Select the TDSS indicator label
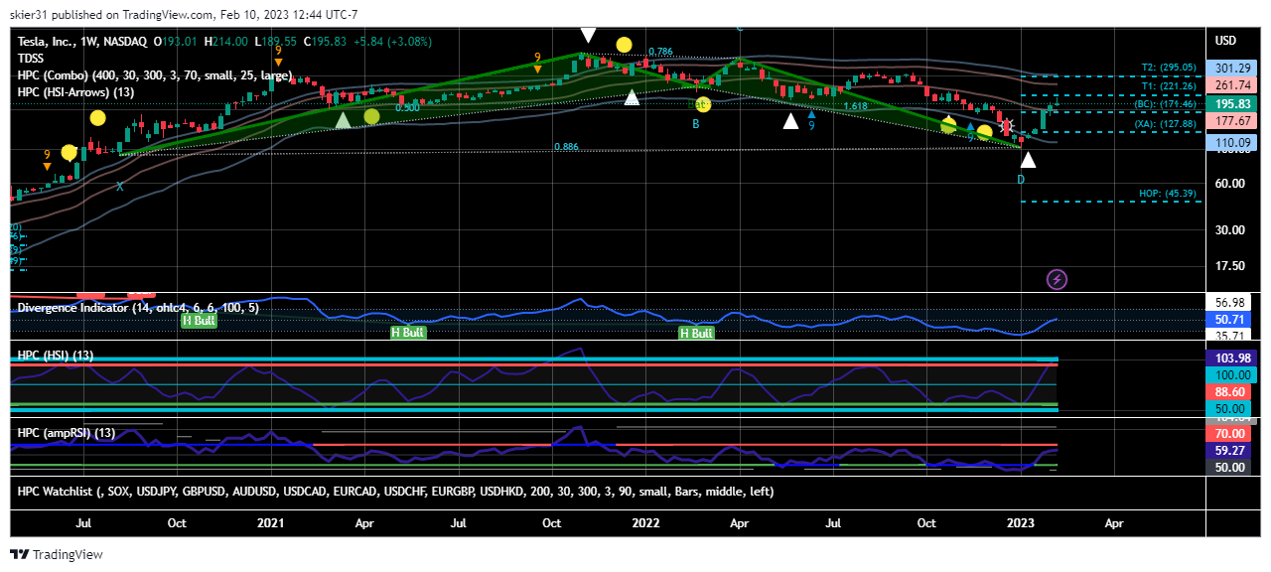The image size is (1271, 572). [33, 59]
